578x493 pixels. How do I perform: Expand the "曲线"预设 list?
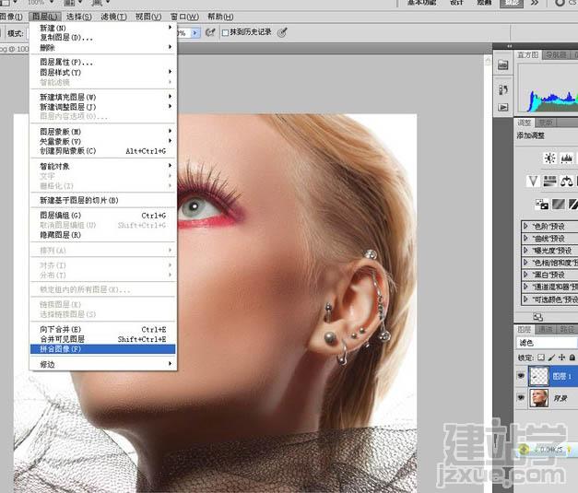525,238
